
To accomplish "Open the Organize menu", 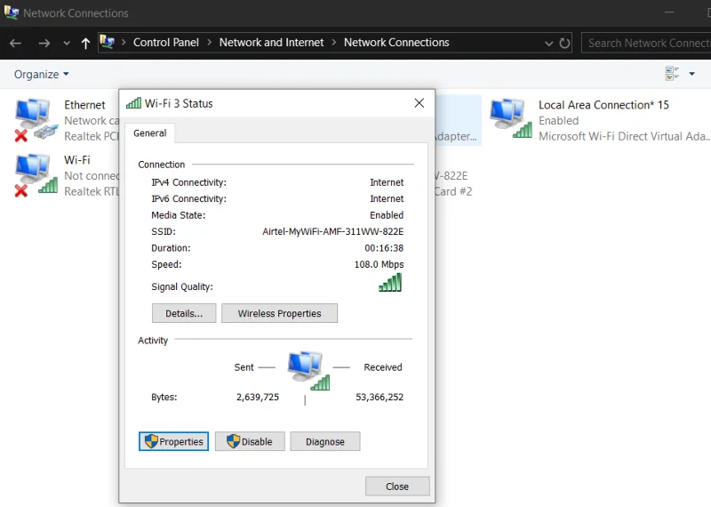I will point(41,74).
